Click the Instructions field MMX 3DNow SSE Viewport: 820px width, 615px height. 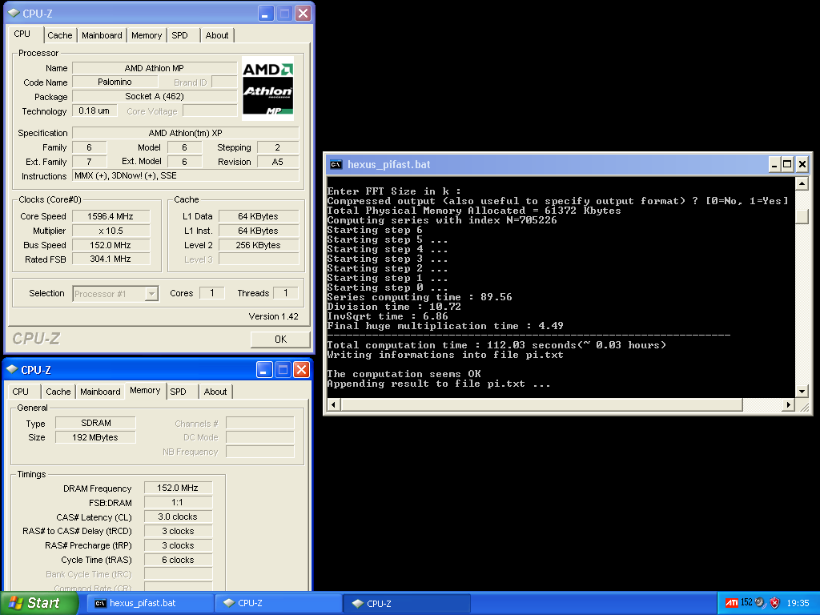[x=186, y=175]
